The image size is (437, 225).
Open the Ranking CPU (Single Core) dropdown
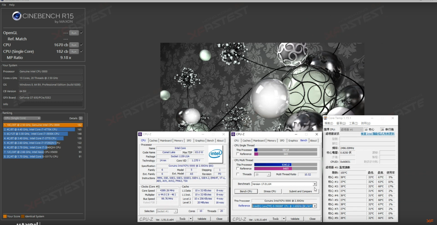[22, 118]
